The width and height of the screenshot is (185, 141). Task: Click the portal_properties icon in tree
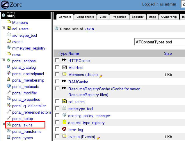(x=9, y=98)
